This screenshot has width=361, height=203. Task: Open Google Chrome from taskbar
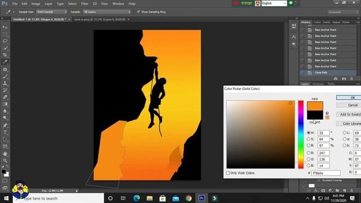point(188,198)
